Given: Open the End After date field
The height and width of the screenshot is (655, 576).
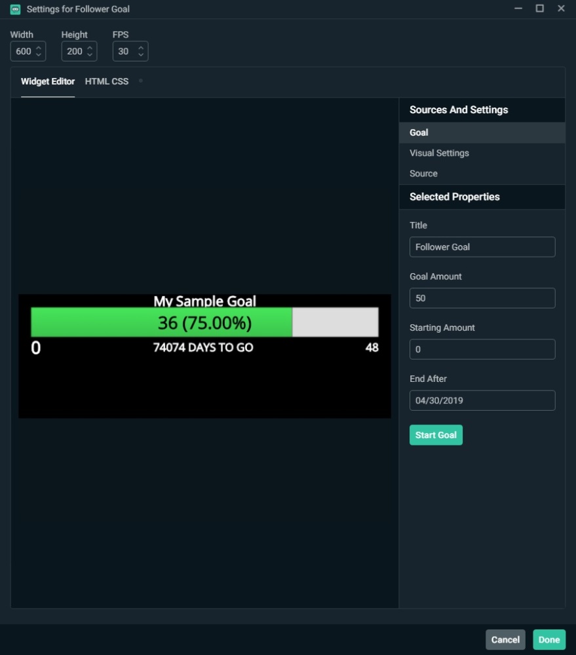Looking at the screenshot, I should pos(482,400).
